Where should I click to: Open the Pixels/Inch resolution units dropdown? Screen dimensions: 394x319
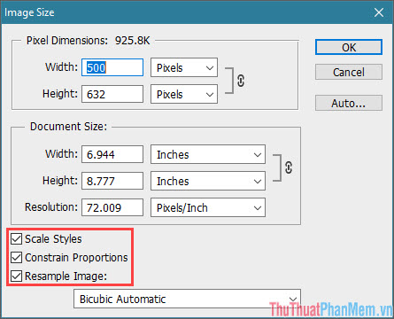(208, 207)
